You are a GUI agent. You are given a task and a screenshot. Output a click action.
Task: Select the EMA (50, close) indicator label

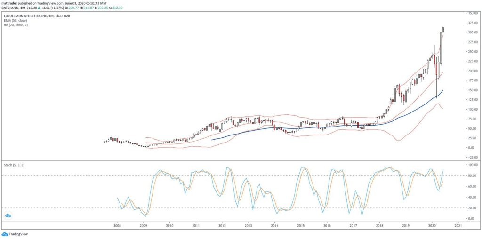pyautogui.click(x=16, y=20)
